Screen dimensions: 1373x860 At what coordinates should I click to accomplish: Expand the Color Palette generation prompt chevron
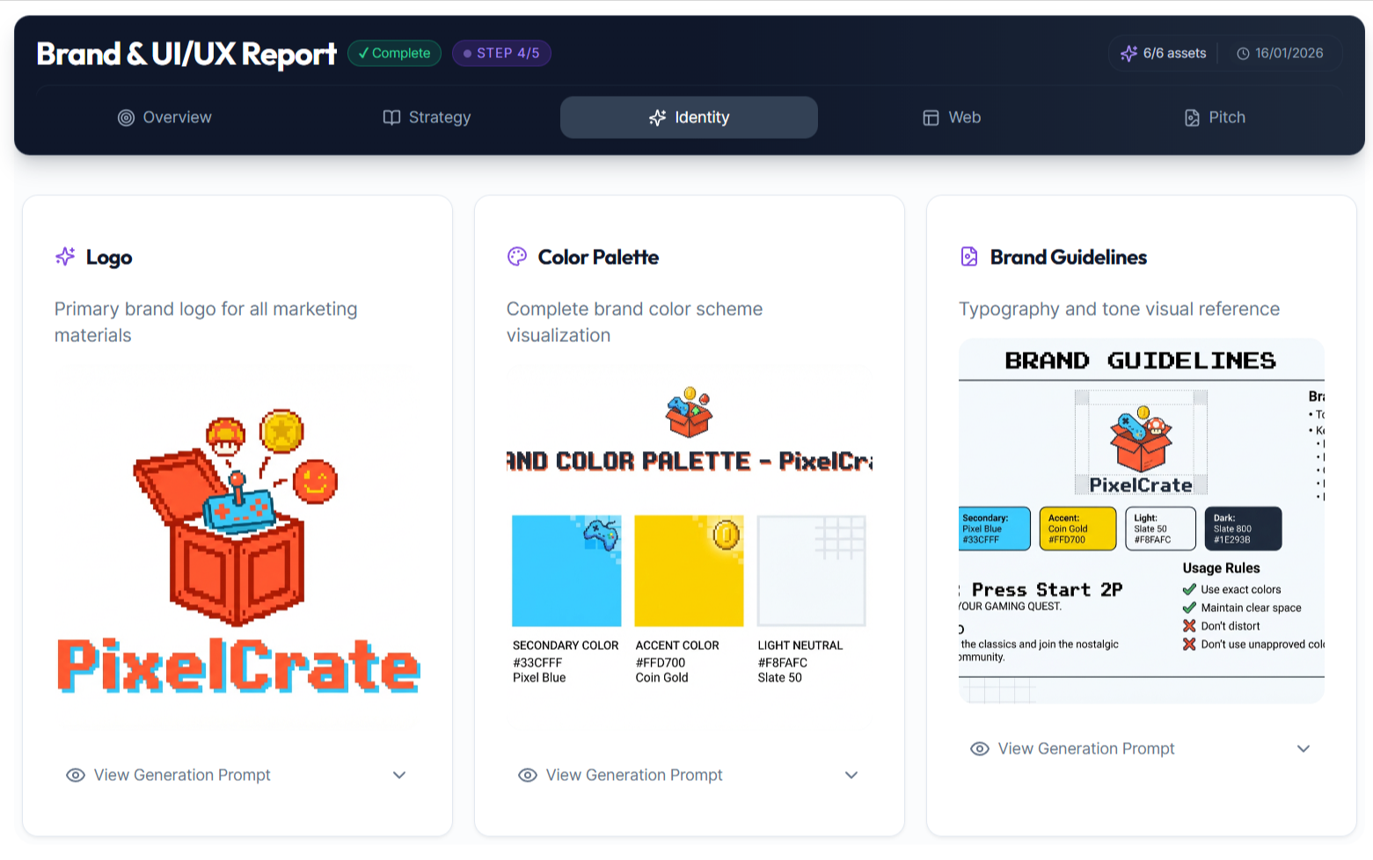click(852, 775)
